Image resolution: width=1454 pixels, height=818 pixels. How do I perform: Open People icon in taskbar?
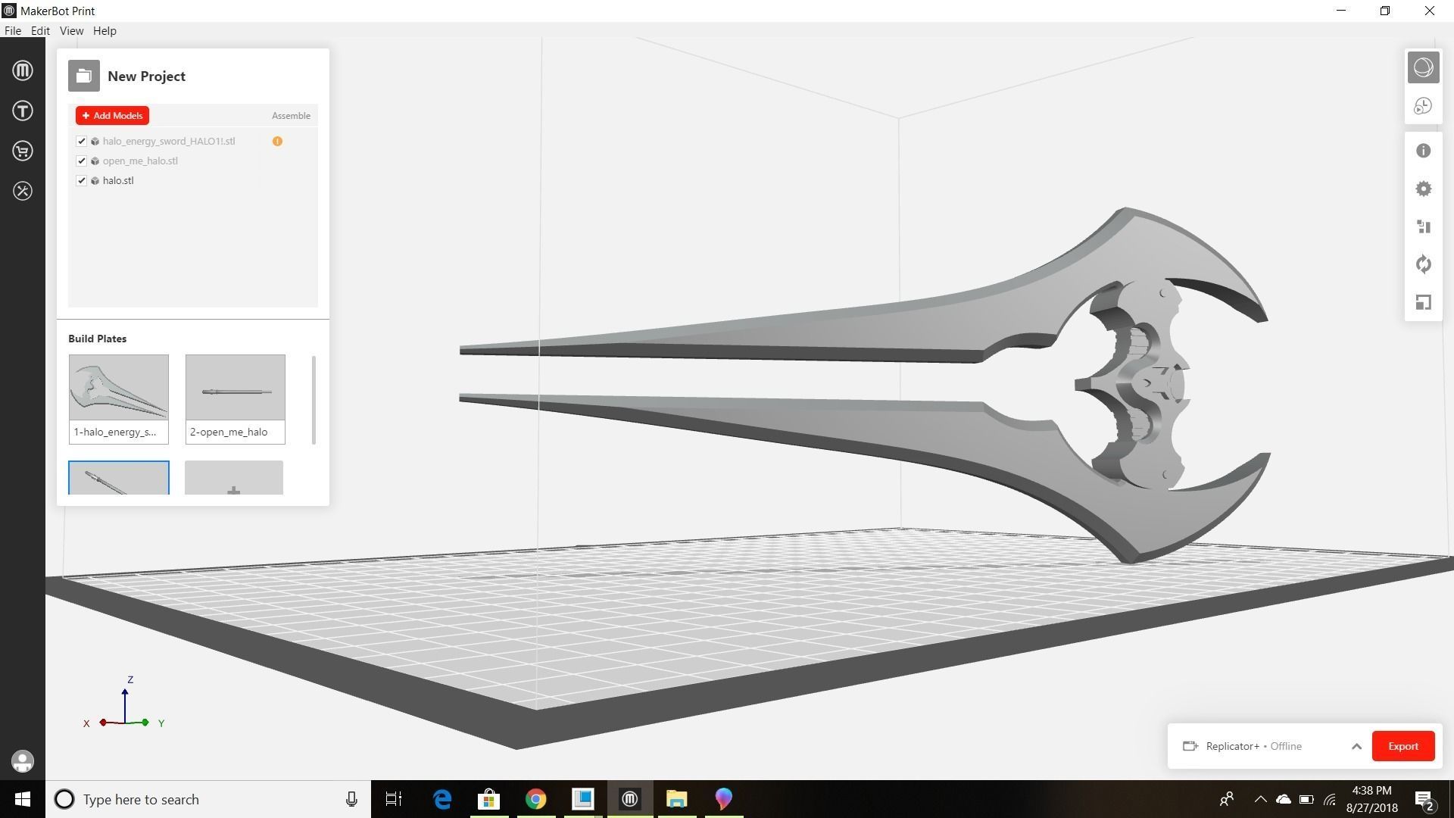point(1227,799)
